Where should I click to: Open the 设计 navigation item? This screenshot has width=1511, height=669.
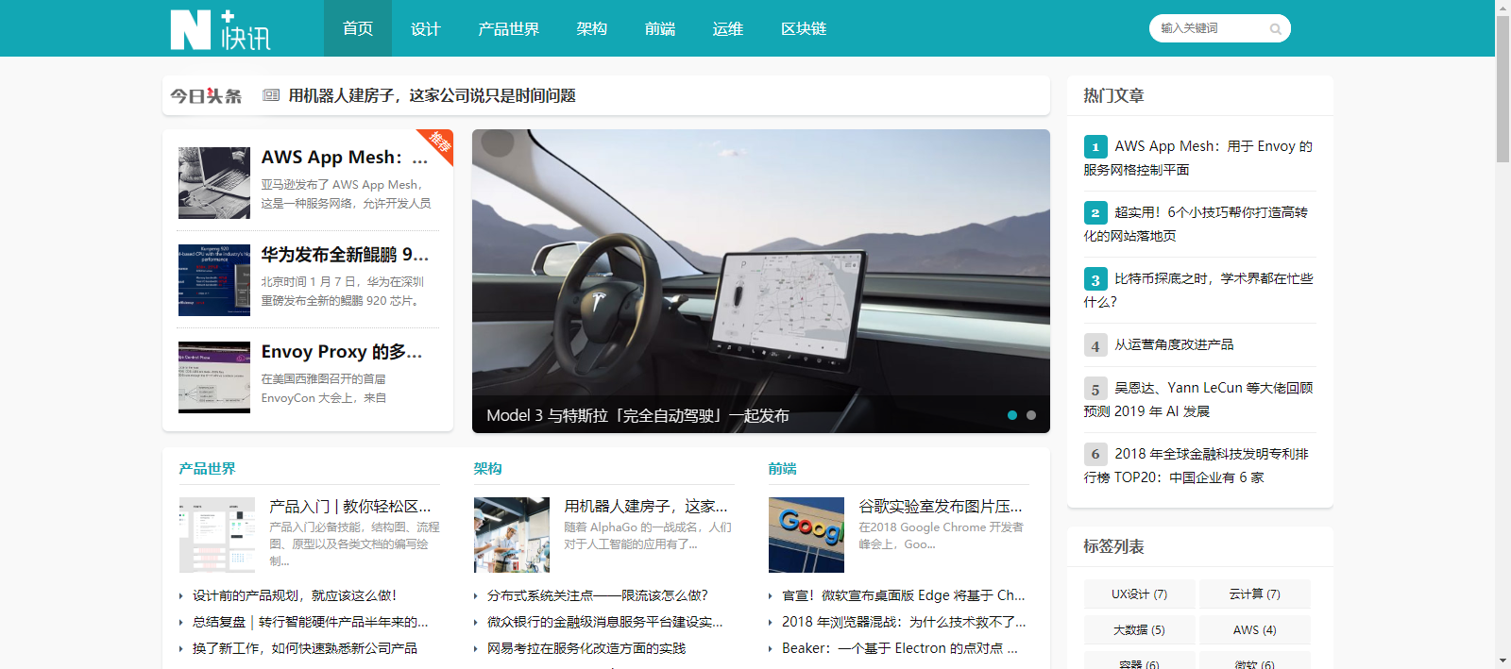(x=426, y=28)
